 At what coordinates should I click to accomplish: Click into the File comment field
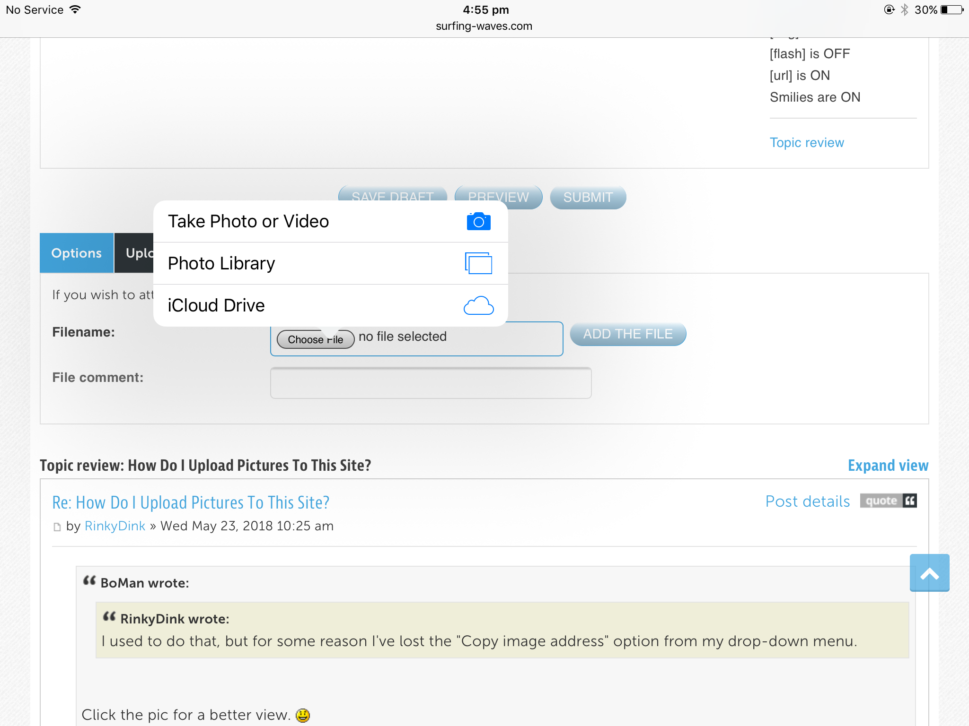tap(431, 383)
